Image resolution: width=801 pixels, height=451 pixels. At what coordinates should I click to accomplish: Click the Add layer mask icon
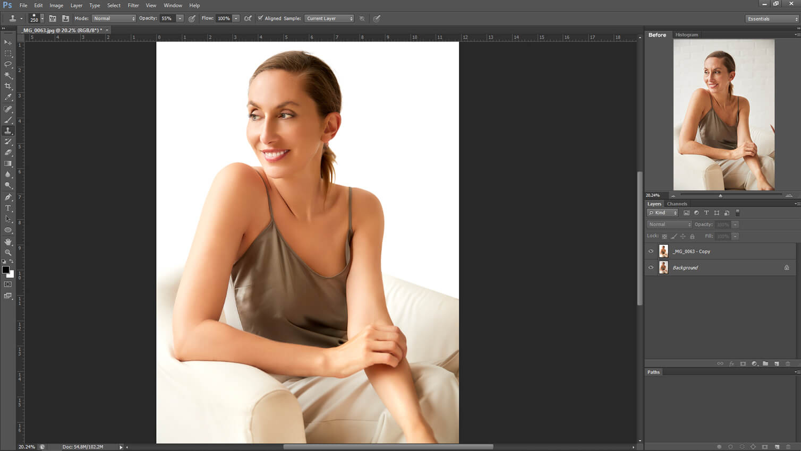click(x=743, y=363)
